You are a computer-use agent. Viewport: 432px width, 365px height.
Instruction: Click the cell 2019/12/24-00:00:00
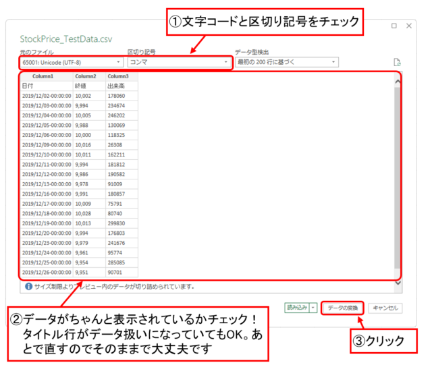[x=47, y=253]
